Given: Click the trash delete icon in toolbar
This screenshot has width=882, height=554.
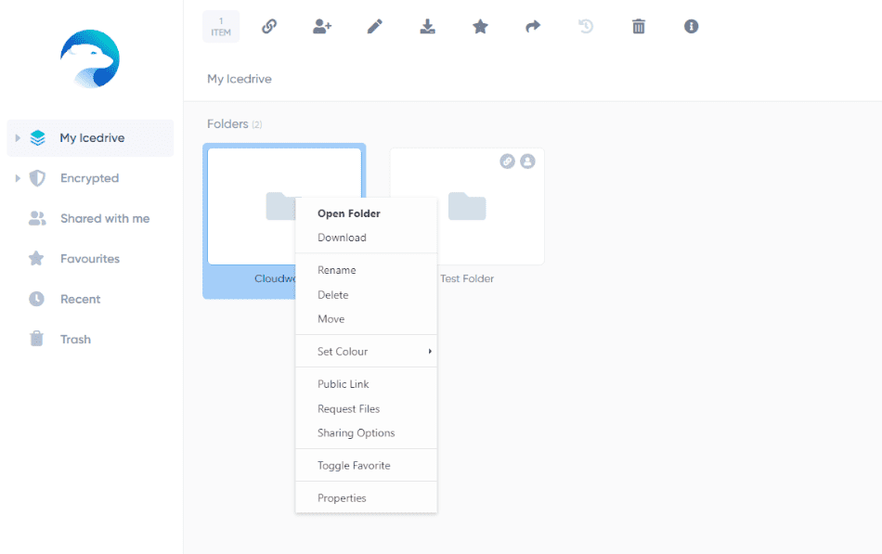Looking at the screenshot, I should coord(639,26).
